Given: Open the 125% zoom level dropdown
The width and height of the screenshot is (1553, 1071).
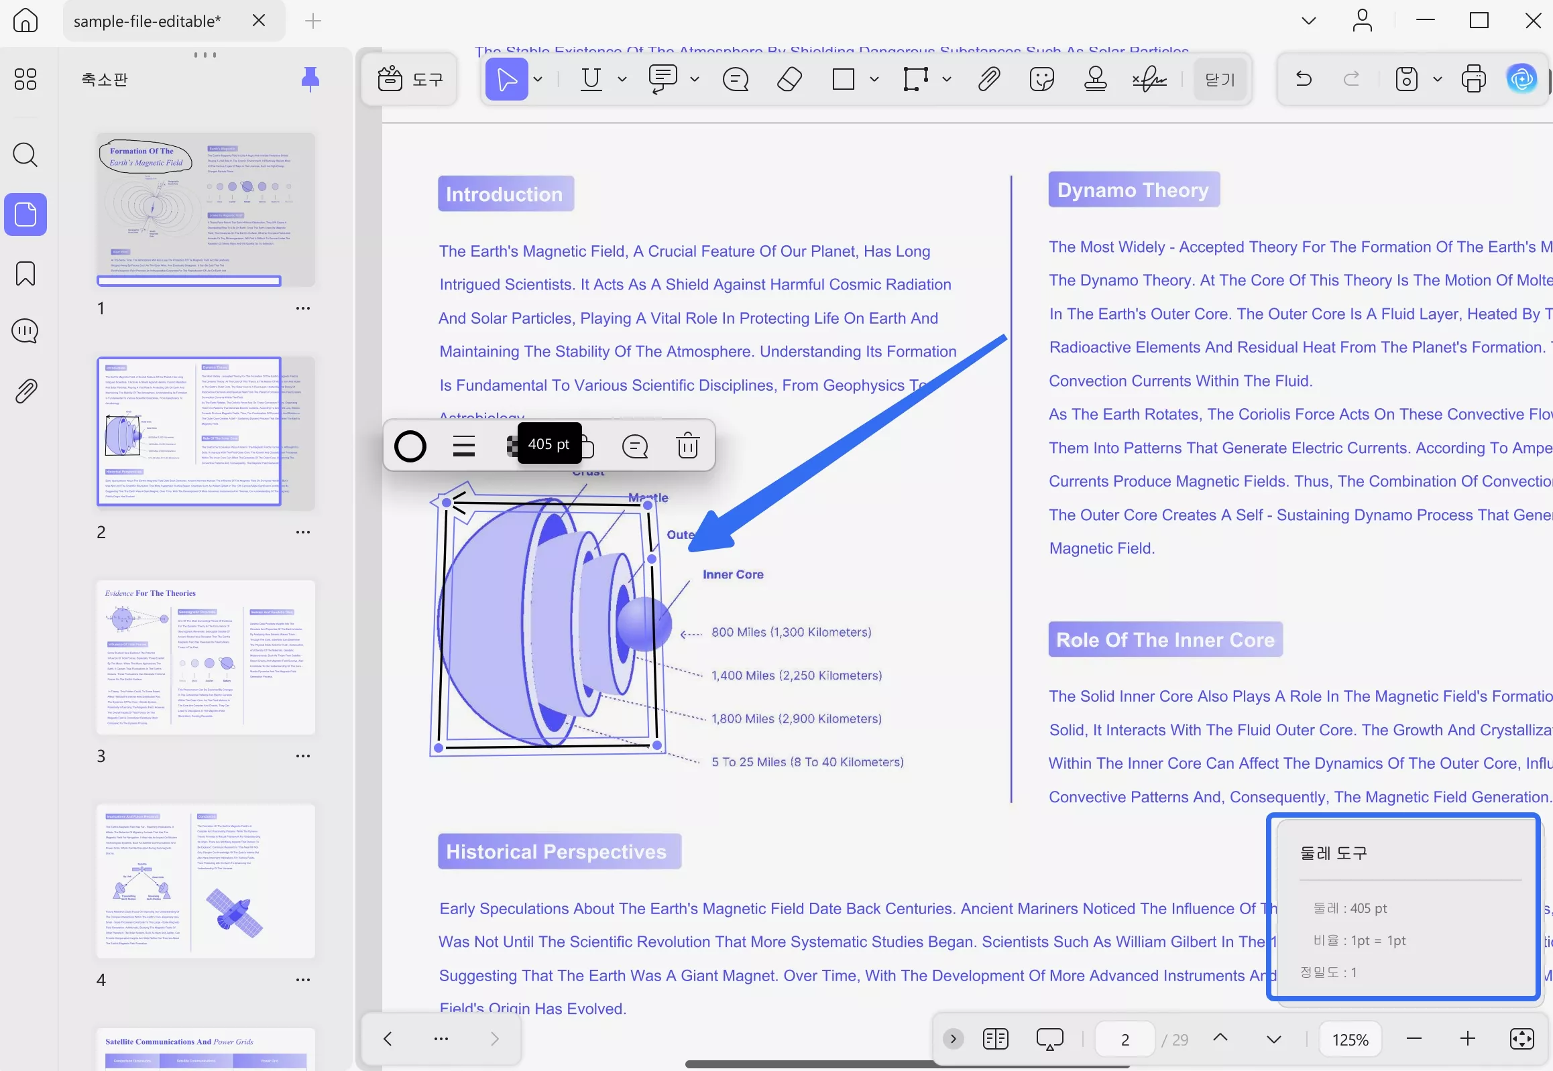Looking at the screenshot, I should pos(1350,1039).
